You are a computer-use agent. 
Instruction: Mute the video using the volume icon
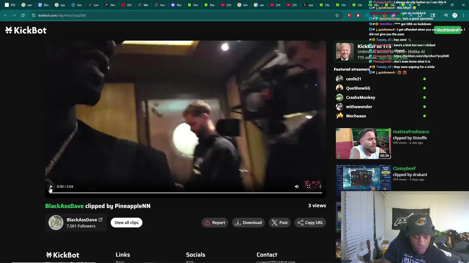297,187
